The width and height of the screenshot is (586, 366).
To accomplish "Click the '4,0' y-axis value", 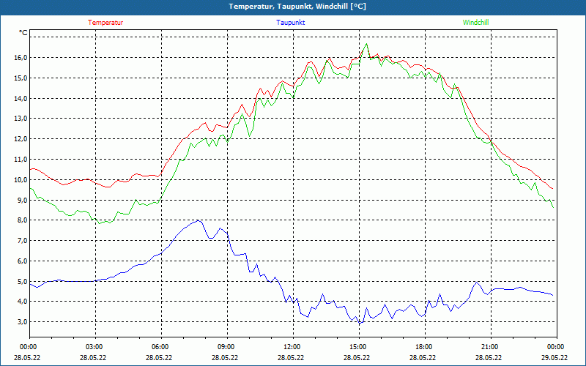I will (22, 302).
